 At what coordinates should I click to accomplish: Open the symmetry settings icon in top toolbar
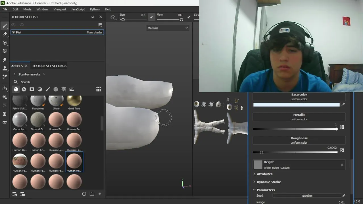click(113, 17)
